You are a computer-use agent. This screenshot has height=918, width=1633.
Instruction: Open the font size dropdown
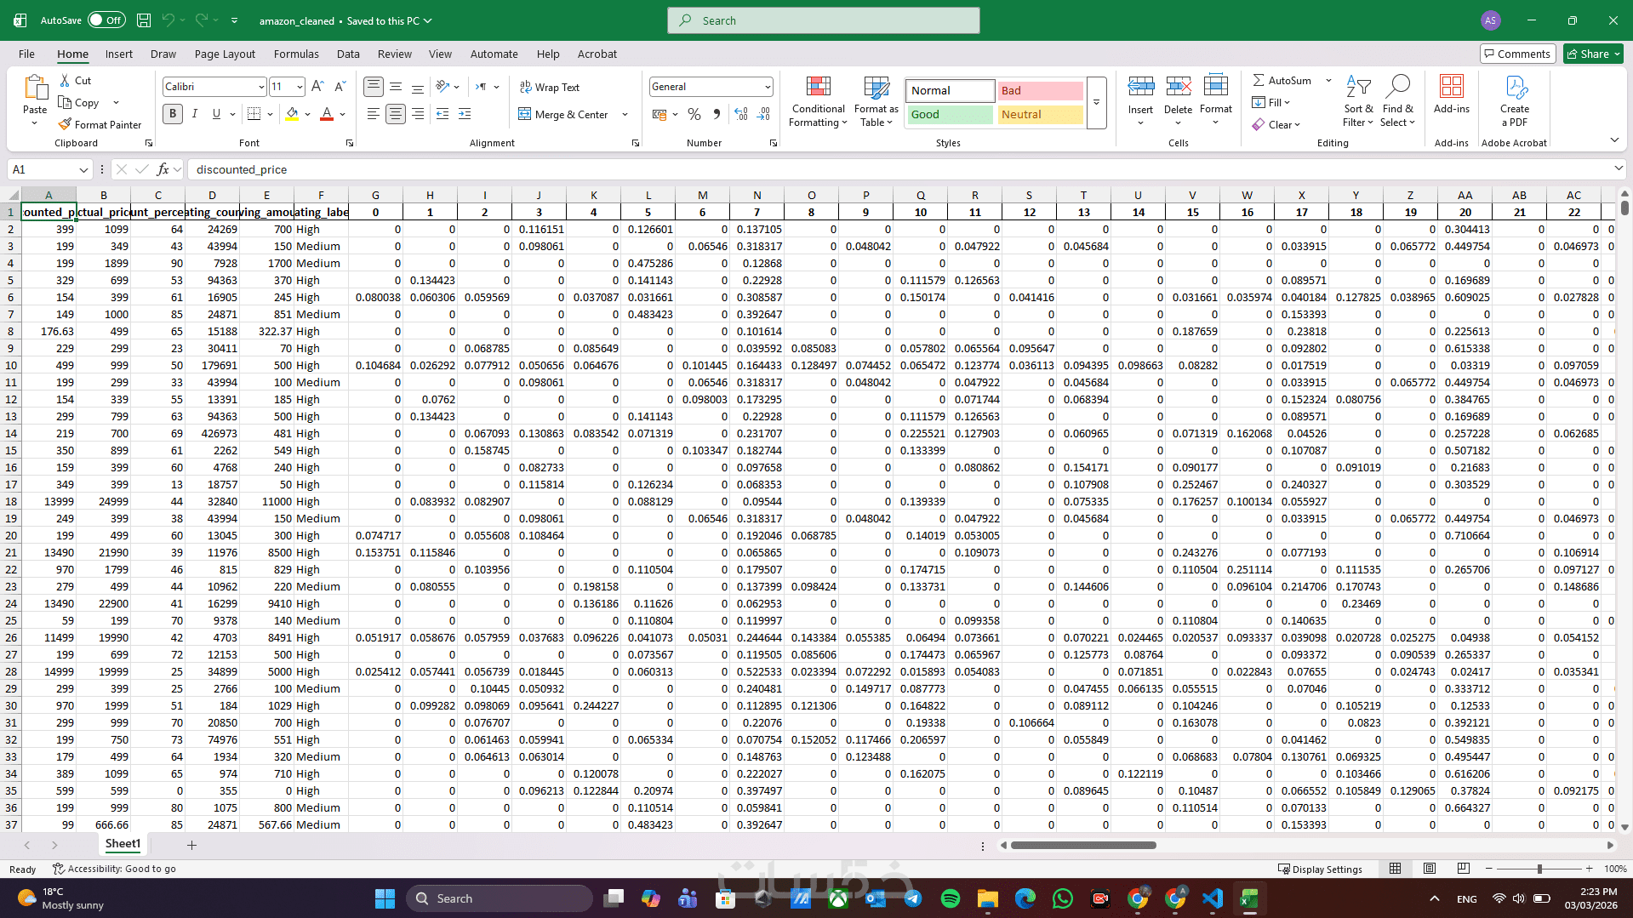pos(300,87)
